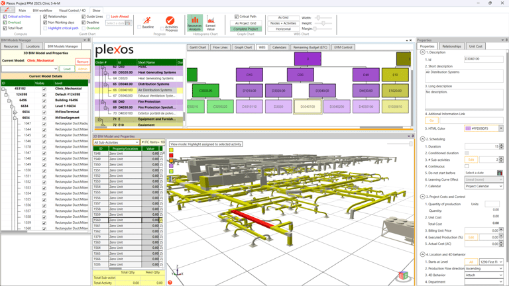
Task: Switch to the BIM workflow ribbon tab
Action: click(x=42, y=11)
